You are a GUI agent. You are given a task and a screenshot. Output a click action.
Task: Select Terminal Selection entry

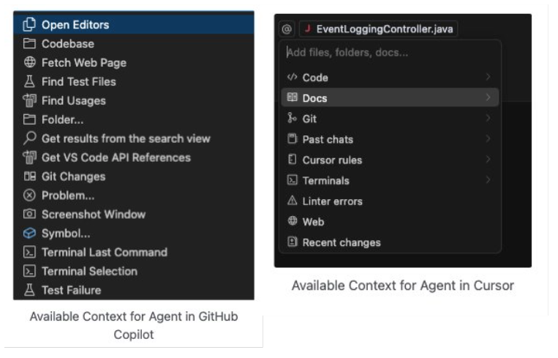click(x=134, y=271)
